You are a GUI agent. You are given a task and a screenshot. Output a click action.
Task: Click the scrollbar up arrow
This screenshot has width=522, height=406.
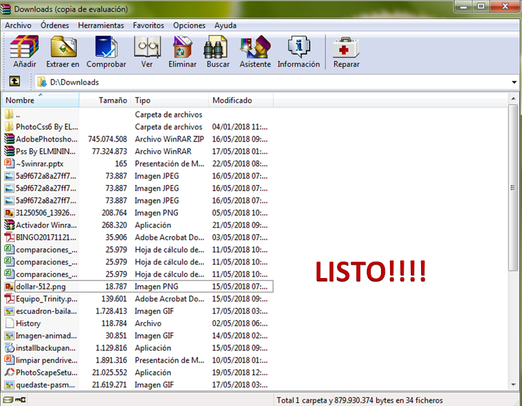coord(513,98)
